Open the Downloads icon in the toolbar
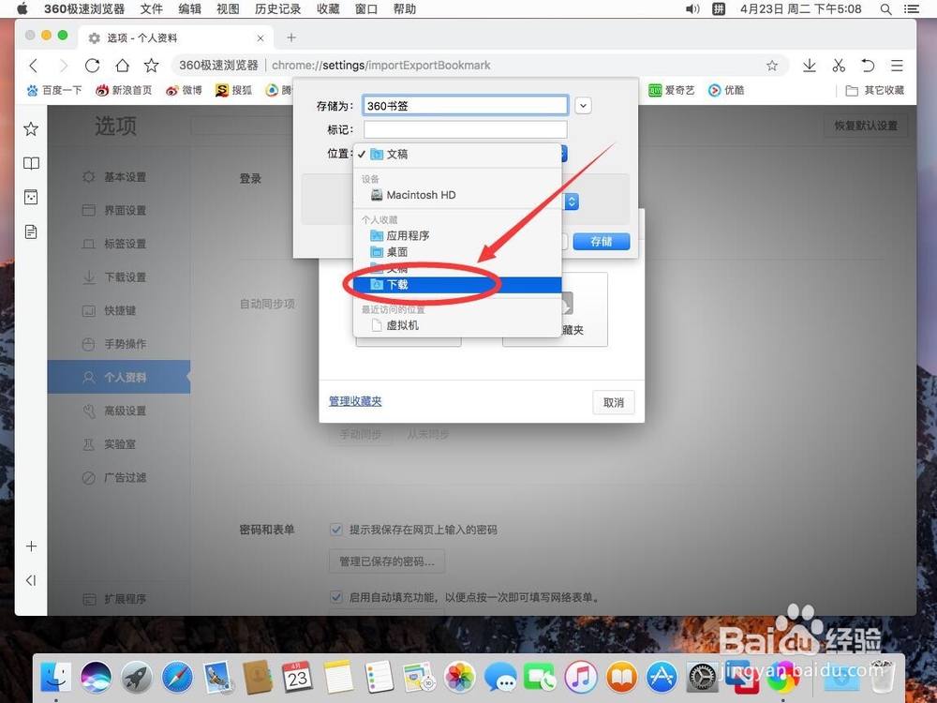Screen dimensions: 937x703 coord(809,66)
